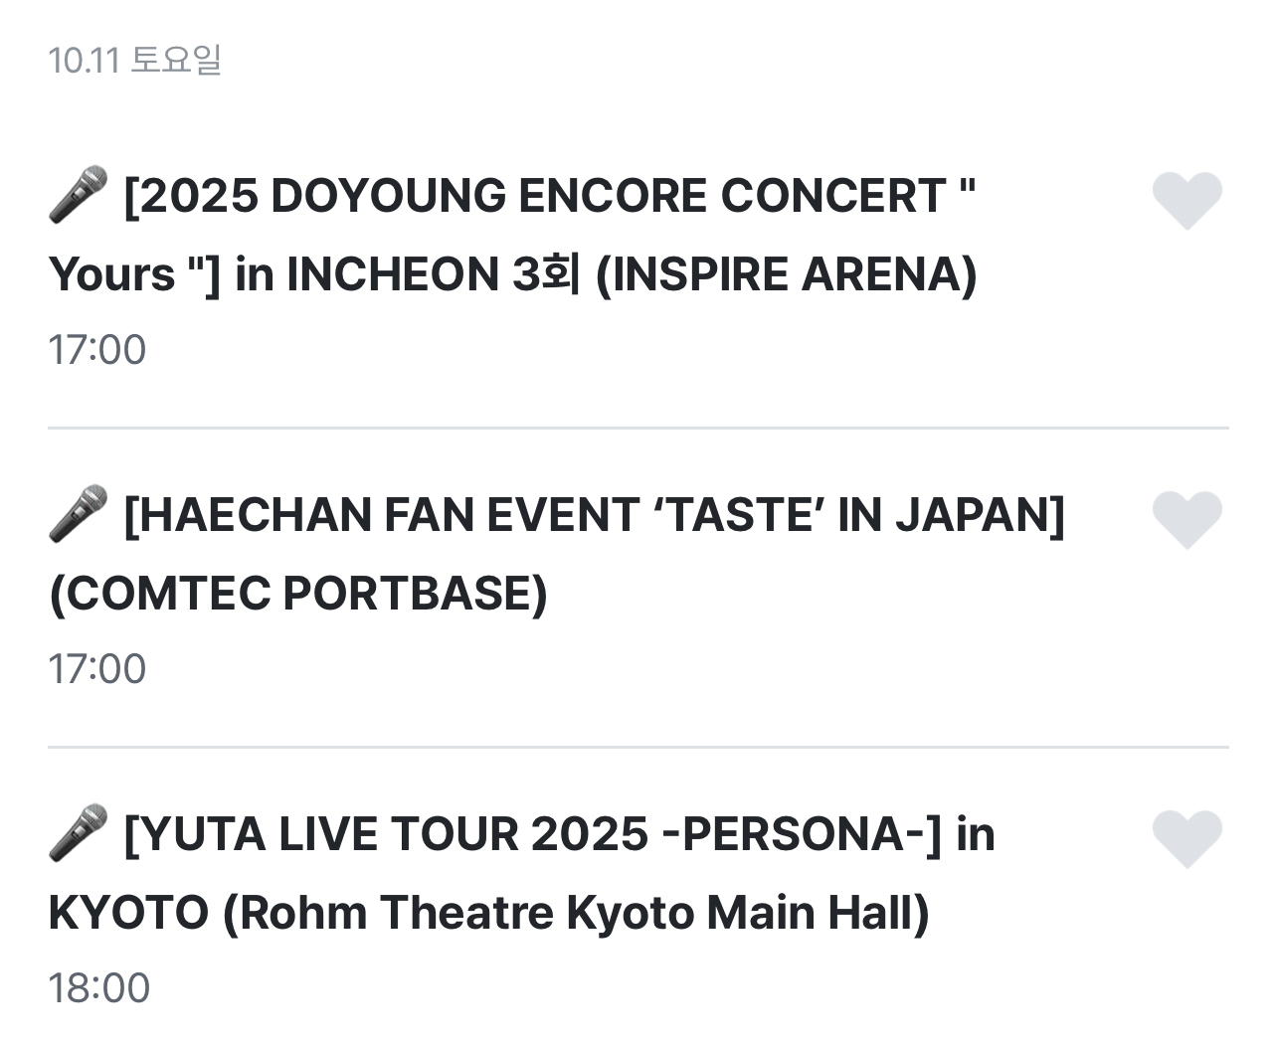
Task: Click the KYOTO text in YUTA event
Action: [128, 913]
